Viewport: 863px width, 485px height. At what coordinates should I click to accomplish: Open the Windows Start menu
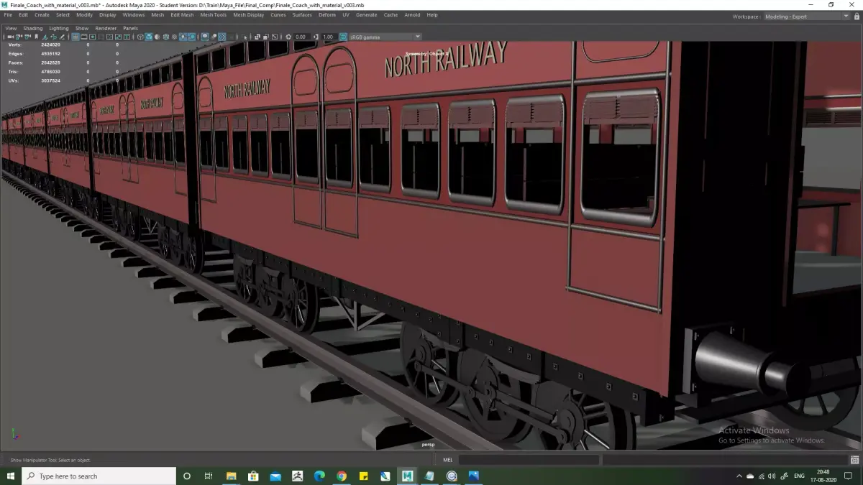tap(11, 476)
